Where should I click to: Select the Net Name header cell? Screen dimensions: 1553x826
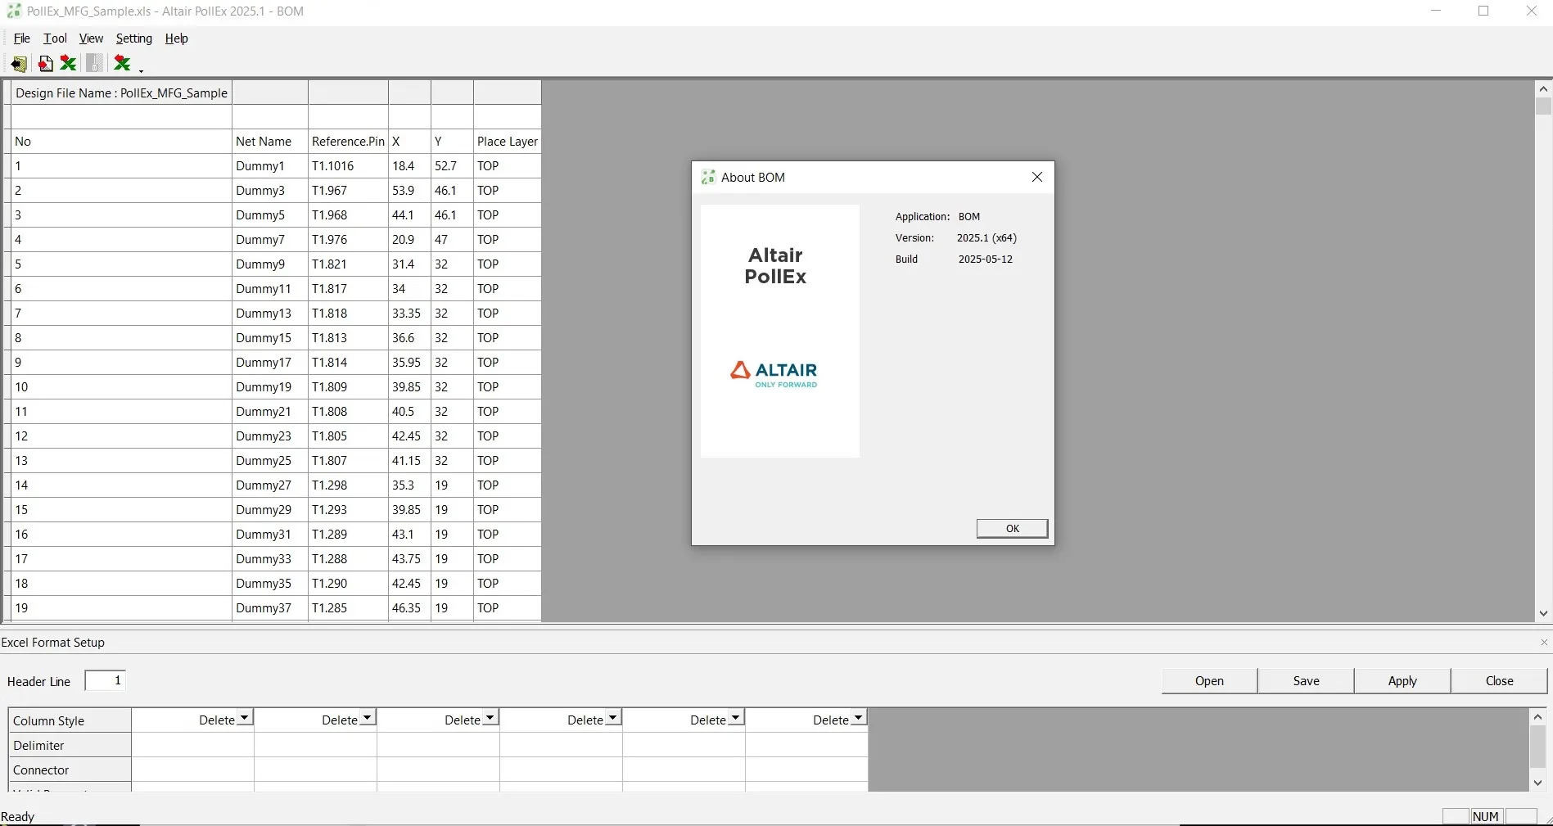tap(270, 142)
